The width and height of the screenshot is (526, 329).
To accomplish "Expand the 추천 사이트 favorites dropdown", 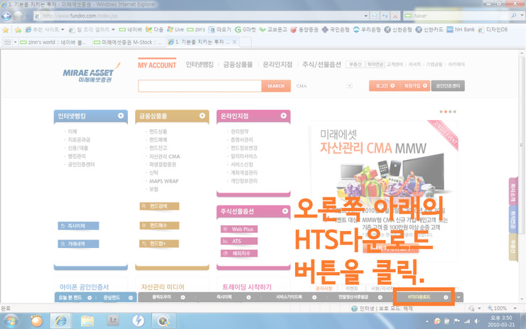I will [63, 30].
